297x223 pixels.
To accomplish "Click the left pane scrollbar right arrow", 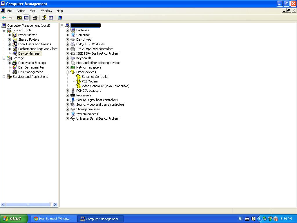I will point(55,205).
